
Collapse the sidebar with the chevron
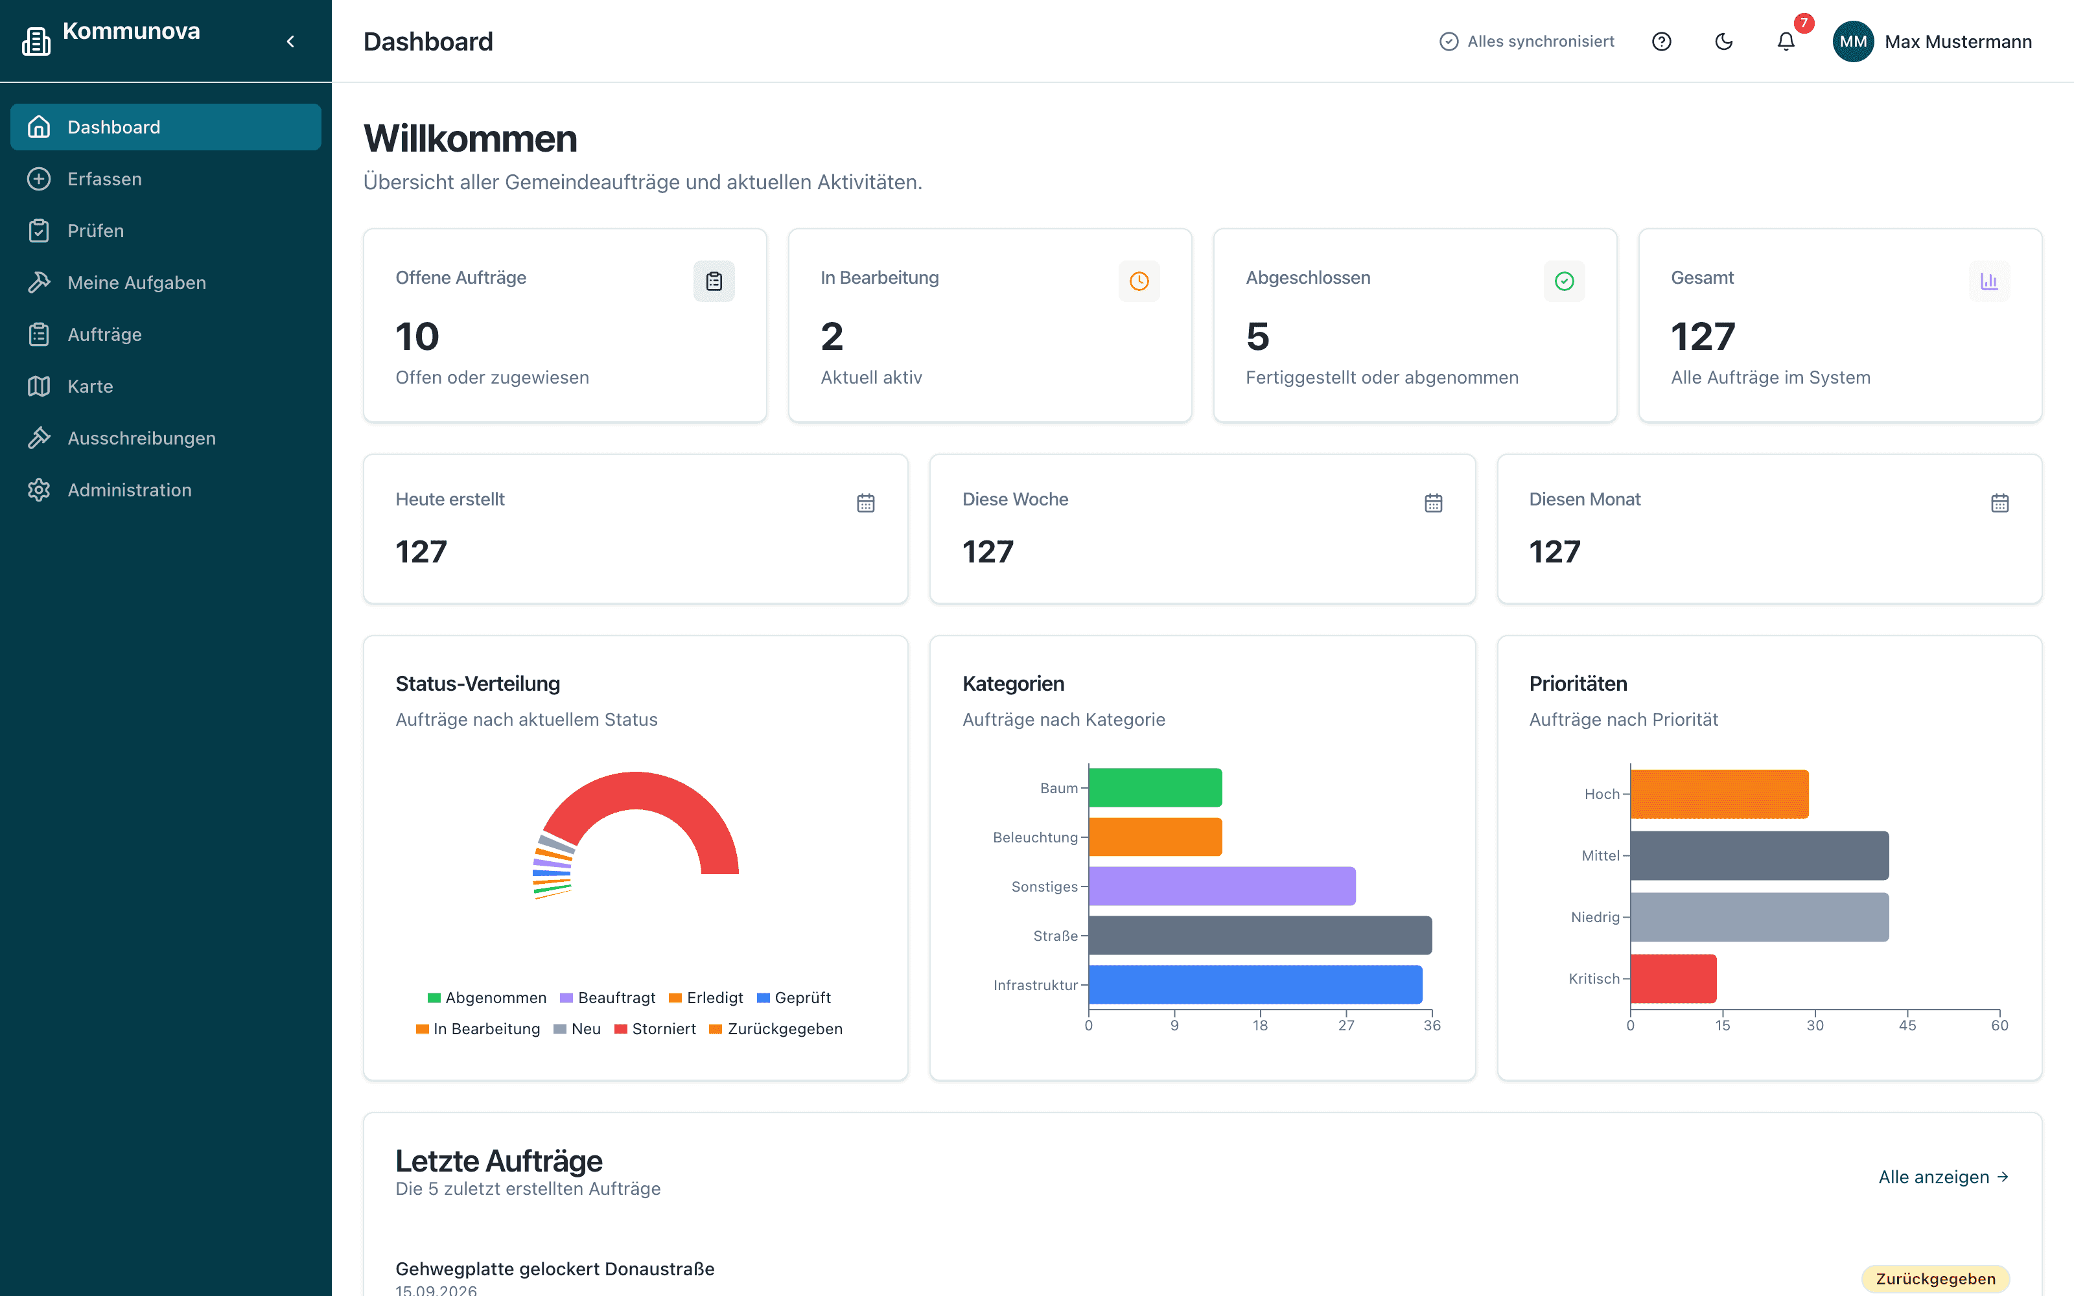click(x=290, y=41)
